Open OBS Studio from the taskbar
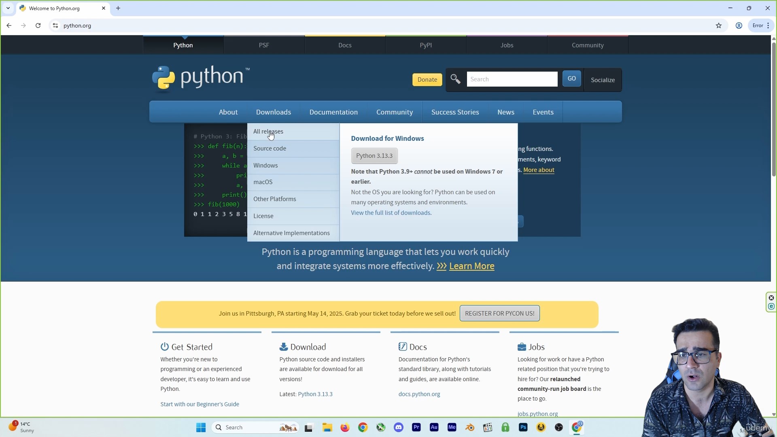The height and width of the screenshot is (437, 777). coord(559,427)
